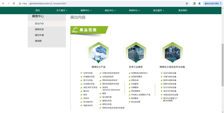
Task: Reload the page with the refresh icon
Action: (x=14, y=4)
